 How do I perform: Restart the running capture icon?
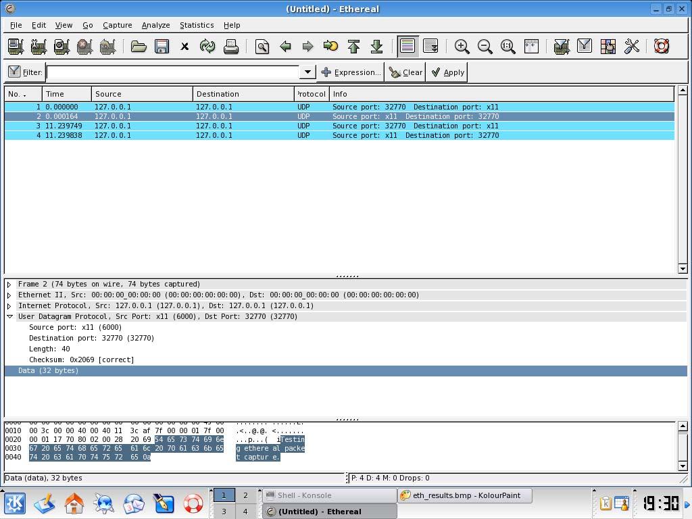click(107, 47)
